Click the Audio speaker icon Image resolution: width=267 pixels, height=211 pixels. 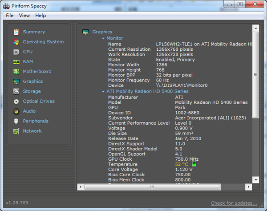(x=16, y=111)
